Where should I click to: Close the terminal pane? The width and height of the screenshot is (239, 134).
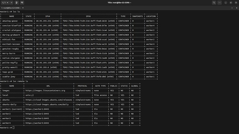[237, 8]
